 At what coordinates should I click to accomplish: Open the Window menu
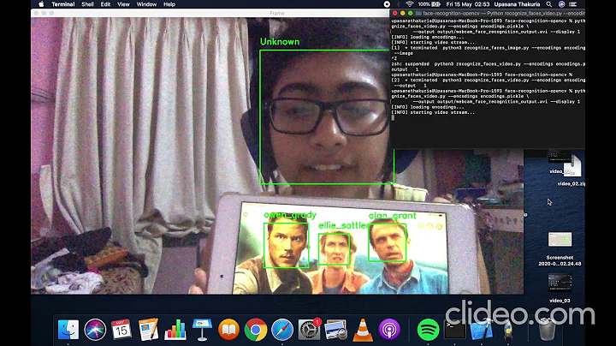(x=146, y=4)
